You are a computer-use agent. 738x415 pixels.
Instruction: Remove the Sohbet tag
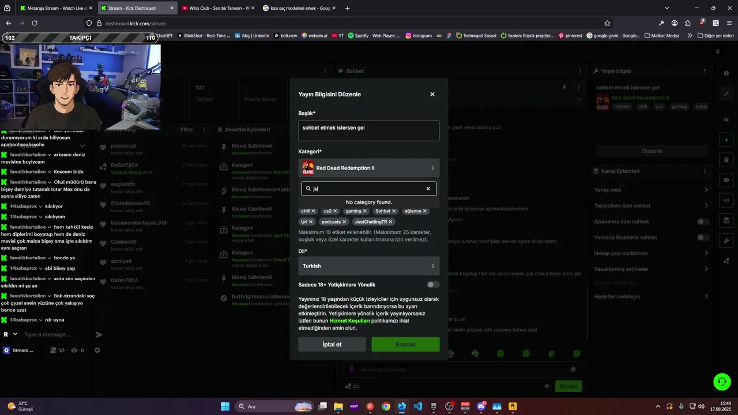pyautogui.click(x=394, y=211)
